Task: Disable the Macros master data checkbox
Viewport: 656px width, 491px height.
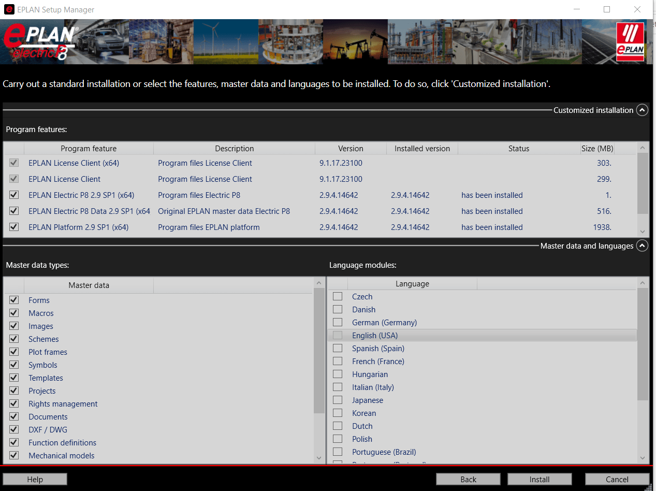Action: pos(14,313)
